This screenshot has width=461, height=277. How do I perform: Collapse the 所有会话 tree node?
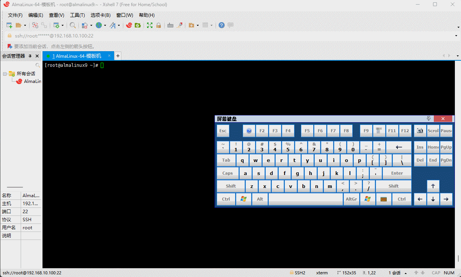tap(5, 74)
